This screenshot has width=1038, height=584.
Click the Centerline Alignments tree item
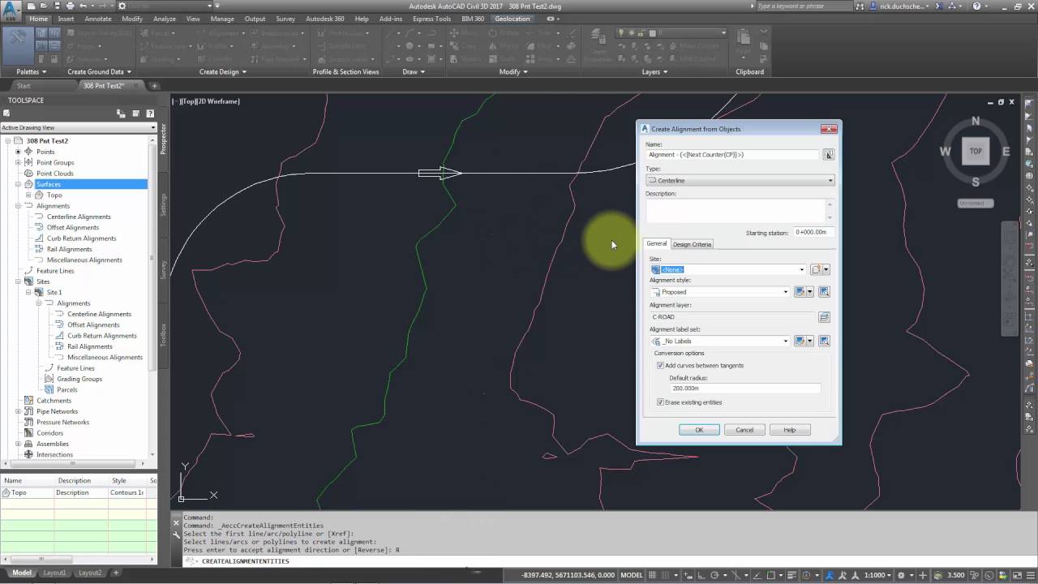pyautogui.click(x=79, y=217)
